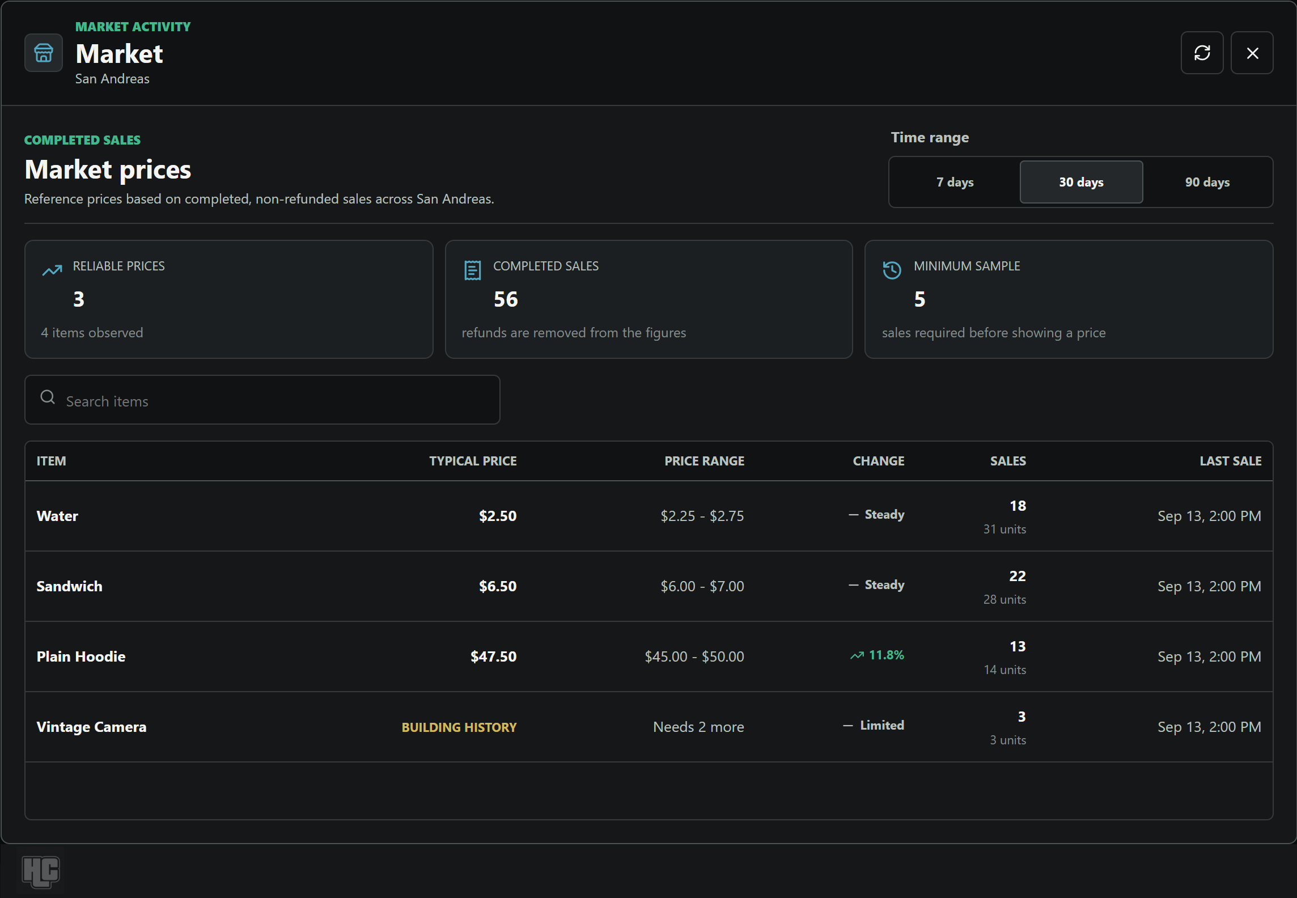Click the $2.25 - $2.75 price range

[702, 516]
